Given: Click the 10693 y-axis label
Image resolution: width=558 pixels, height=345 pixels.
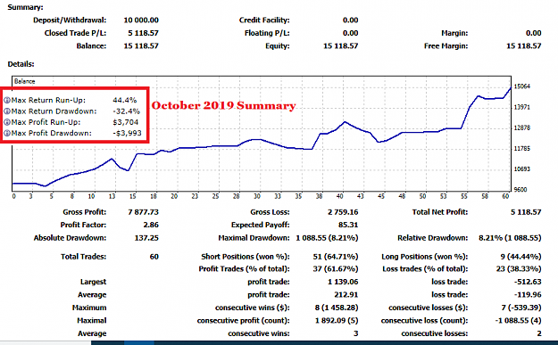Looking at the screenshot, I should [x=522, y=169].
